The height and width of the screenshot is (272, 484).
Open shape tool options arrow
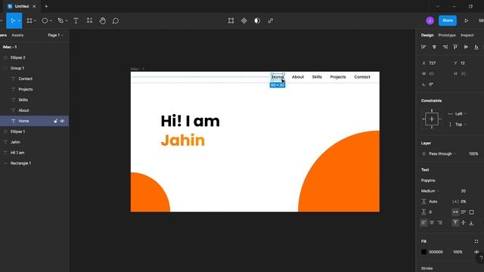[x=51, y=21]
